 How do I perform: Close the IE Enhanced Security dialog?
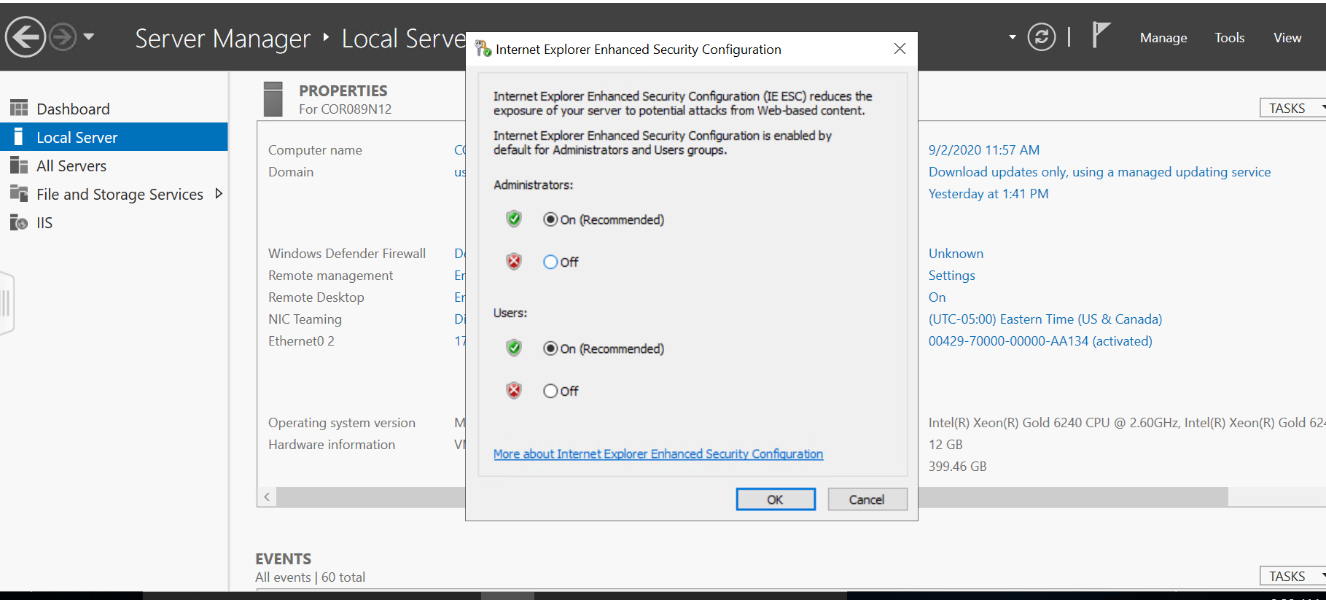coord(900,49)
